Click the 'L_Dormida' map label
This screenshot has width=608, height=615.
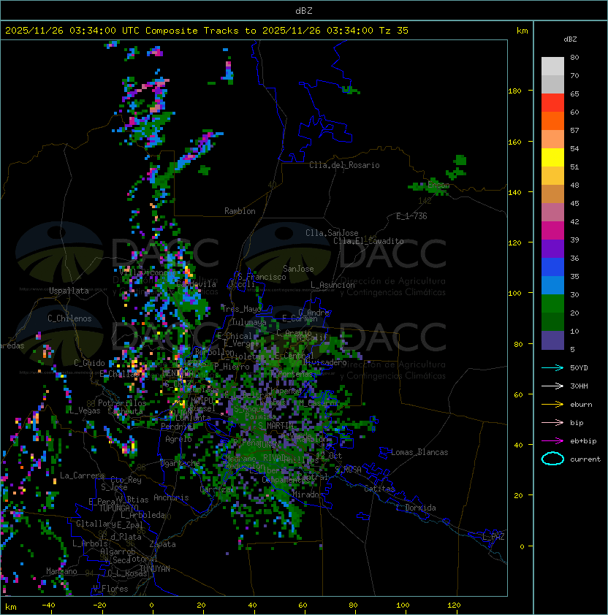click(x=416, y=508)
